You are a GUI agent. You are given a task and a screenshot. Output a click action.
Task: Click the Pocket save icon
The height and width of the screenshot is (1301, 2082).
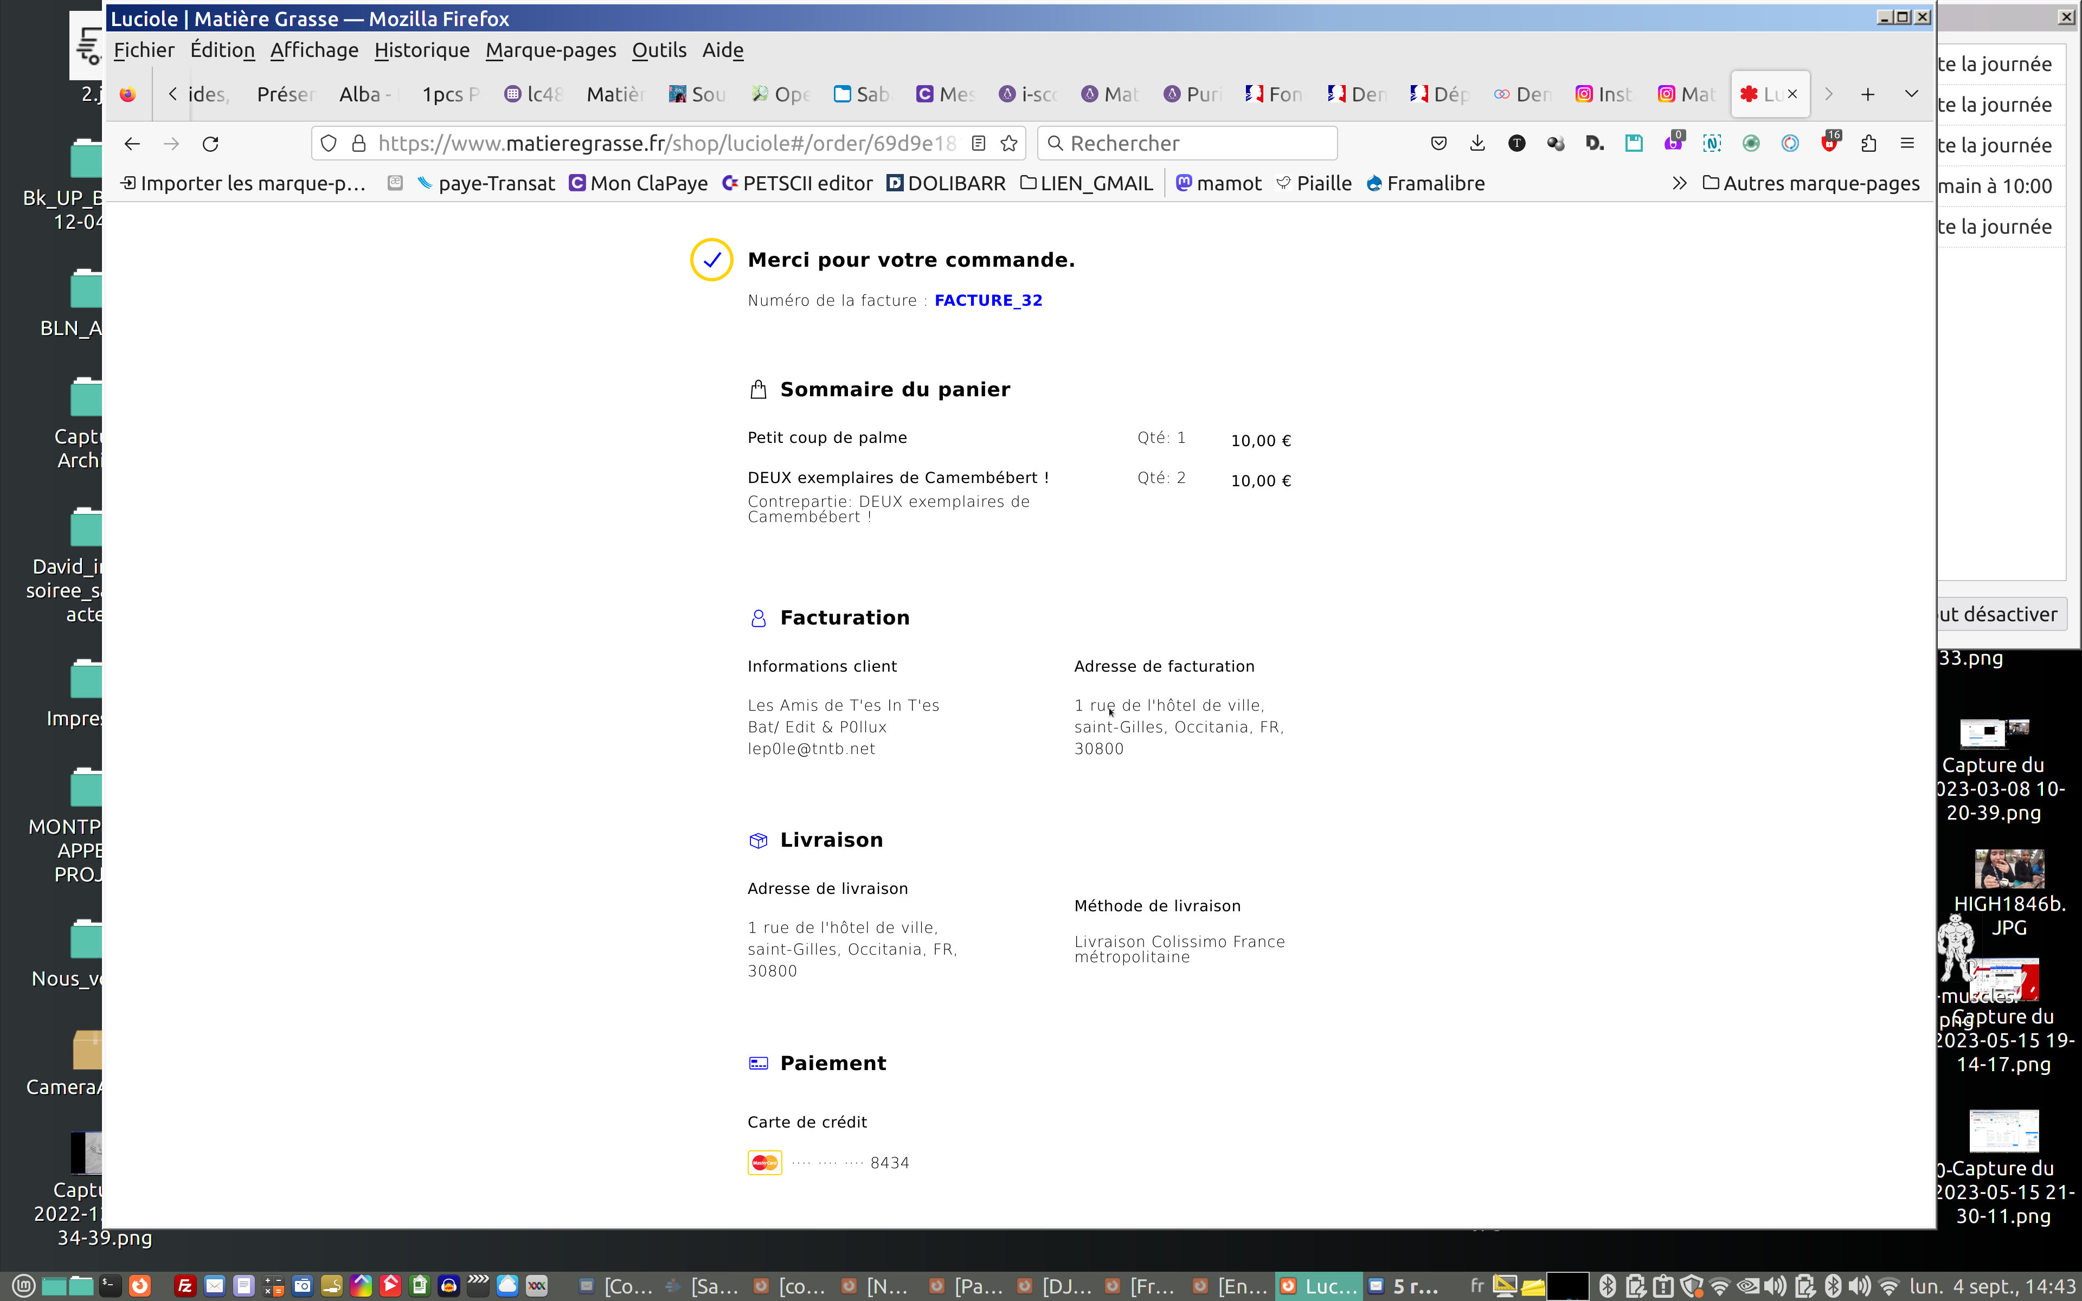(x=1438, y=144)
